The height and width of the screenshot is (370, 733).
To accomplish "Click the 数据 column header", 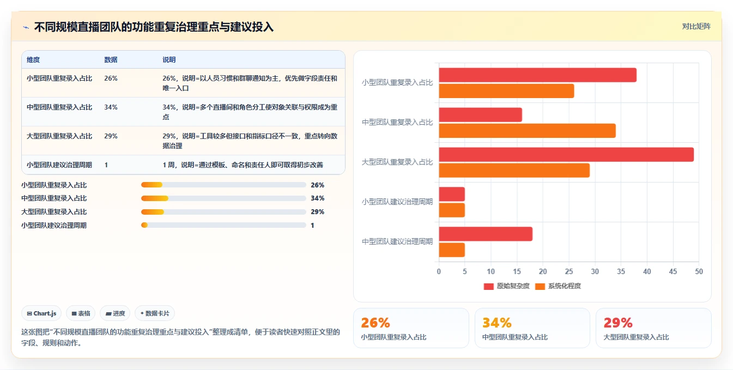I will pyautogui.click(x=111, y=60).
